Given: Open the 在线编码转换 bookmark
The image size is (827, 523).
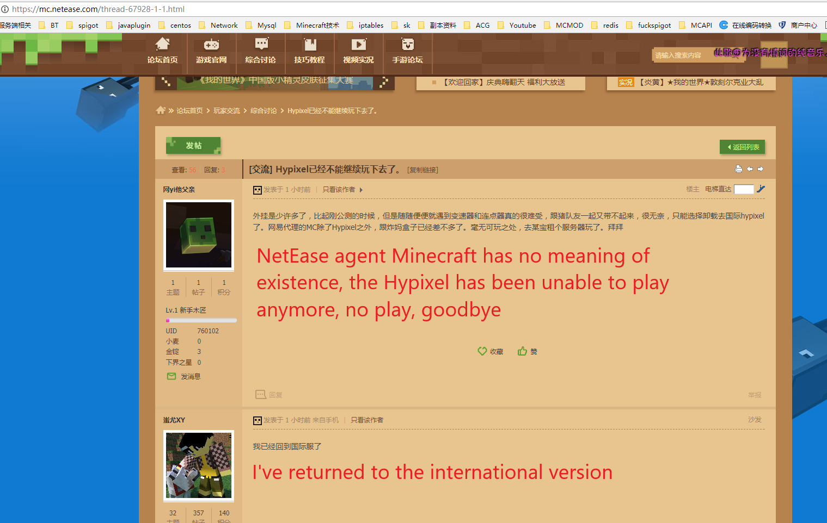Looking at the screenshot, I should [745, 25].
